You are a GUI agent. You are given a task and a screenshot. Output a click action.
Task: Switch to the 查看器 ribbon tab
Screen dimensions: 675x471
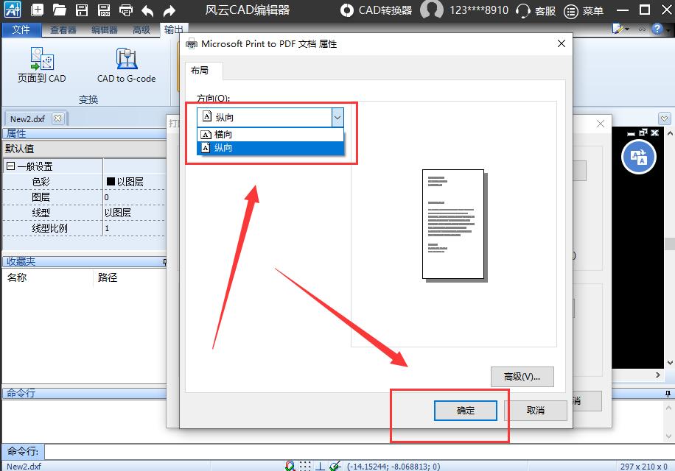[x=63, y=29]
